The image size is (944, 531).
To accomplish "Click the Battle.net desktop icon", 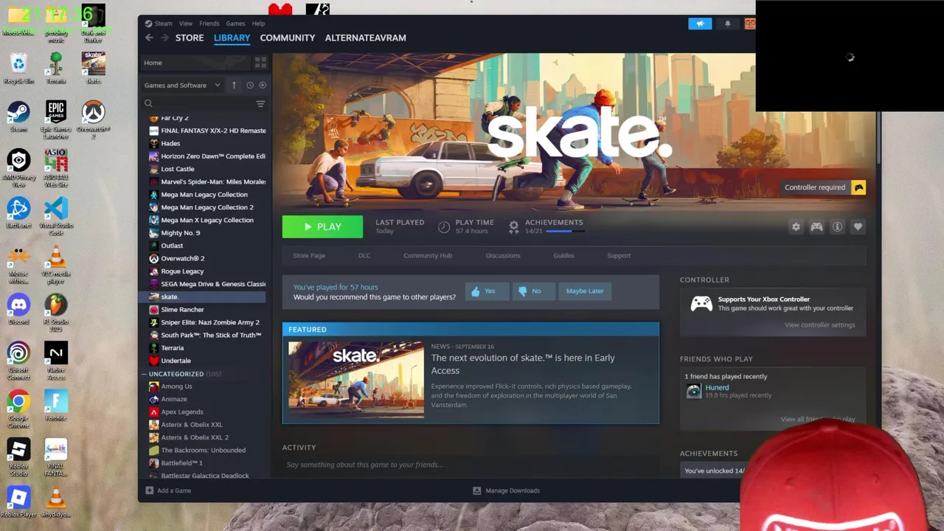I will [x=18, y=213].
